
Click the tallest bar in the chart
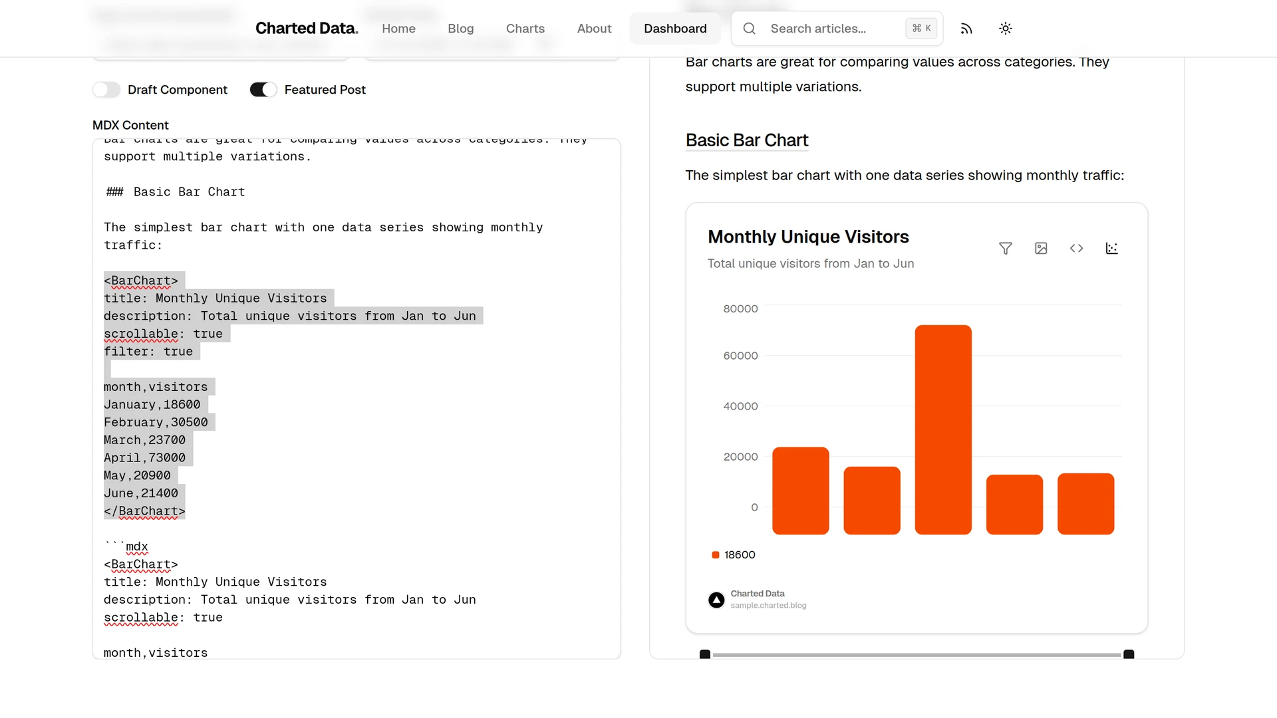[x=943, y=429]
